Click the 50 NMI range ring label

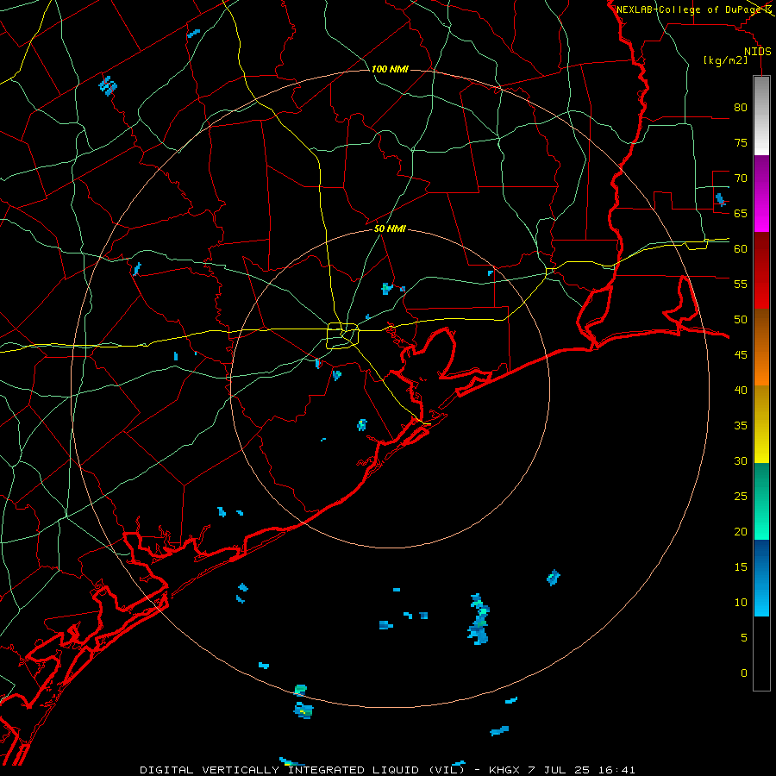390,228
